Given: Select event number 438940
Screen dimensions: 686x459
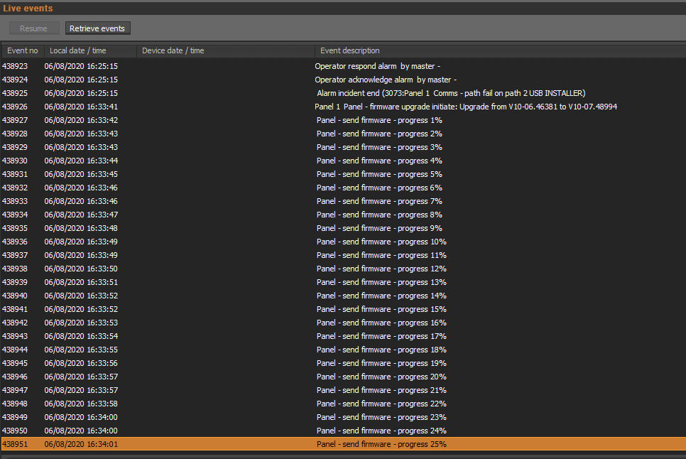Looking at the screenshot, I should click(x=15, y=296).
